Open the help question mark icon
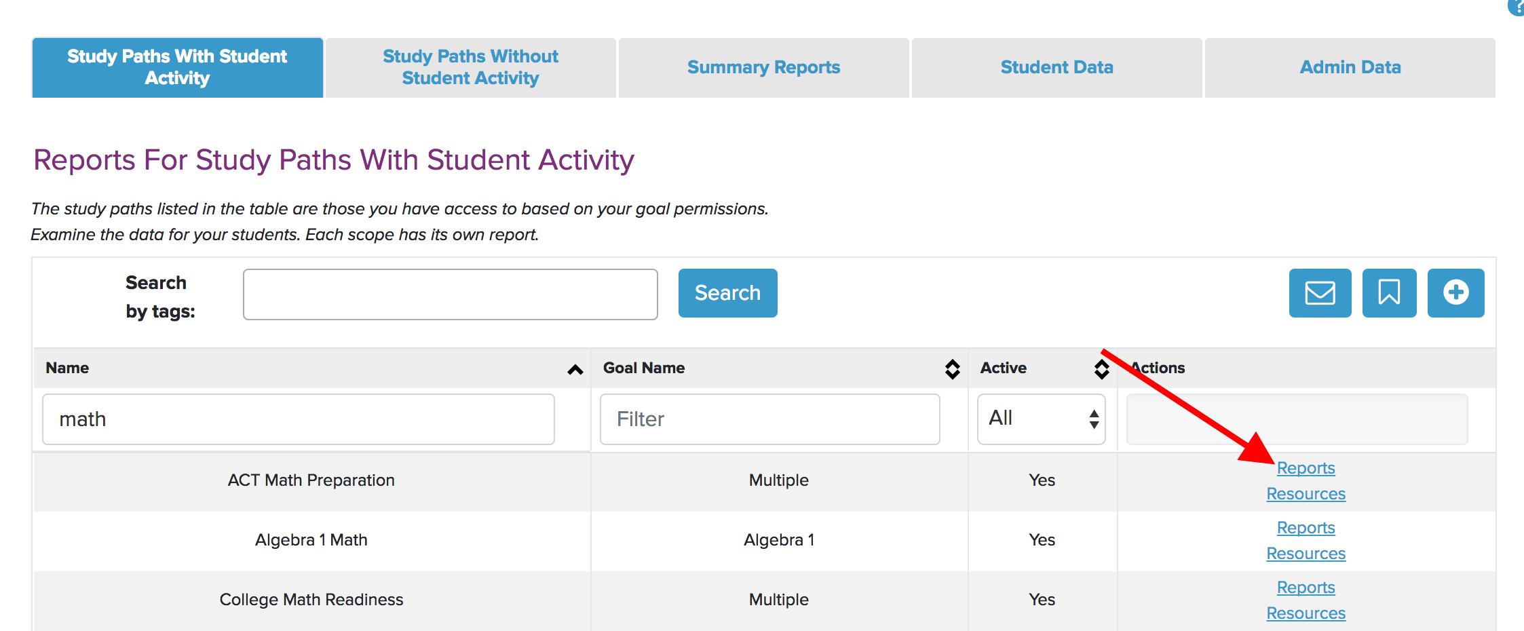 tap(1517, 7)
